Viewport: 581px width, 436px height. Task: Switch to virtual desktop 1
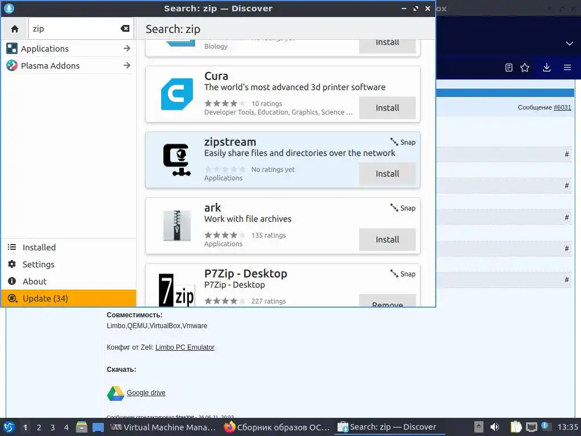coord(25,427)
